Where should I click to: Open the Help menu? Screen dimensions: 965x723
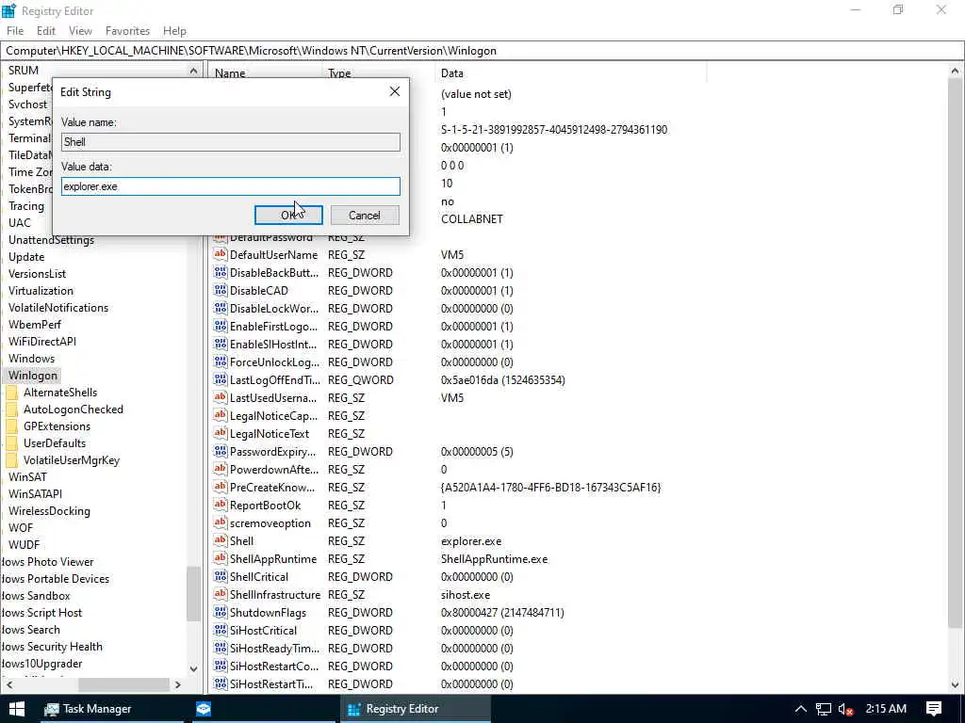point(174,31)
